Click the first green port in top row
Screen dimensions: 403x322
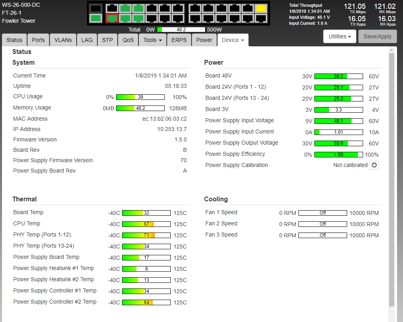coord(125,8)
